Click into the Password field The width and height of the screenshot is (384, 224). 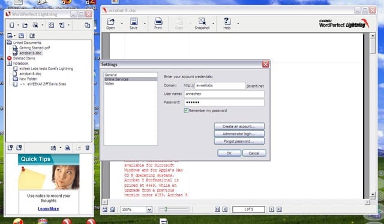tap(224, 102)
